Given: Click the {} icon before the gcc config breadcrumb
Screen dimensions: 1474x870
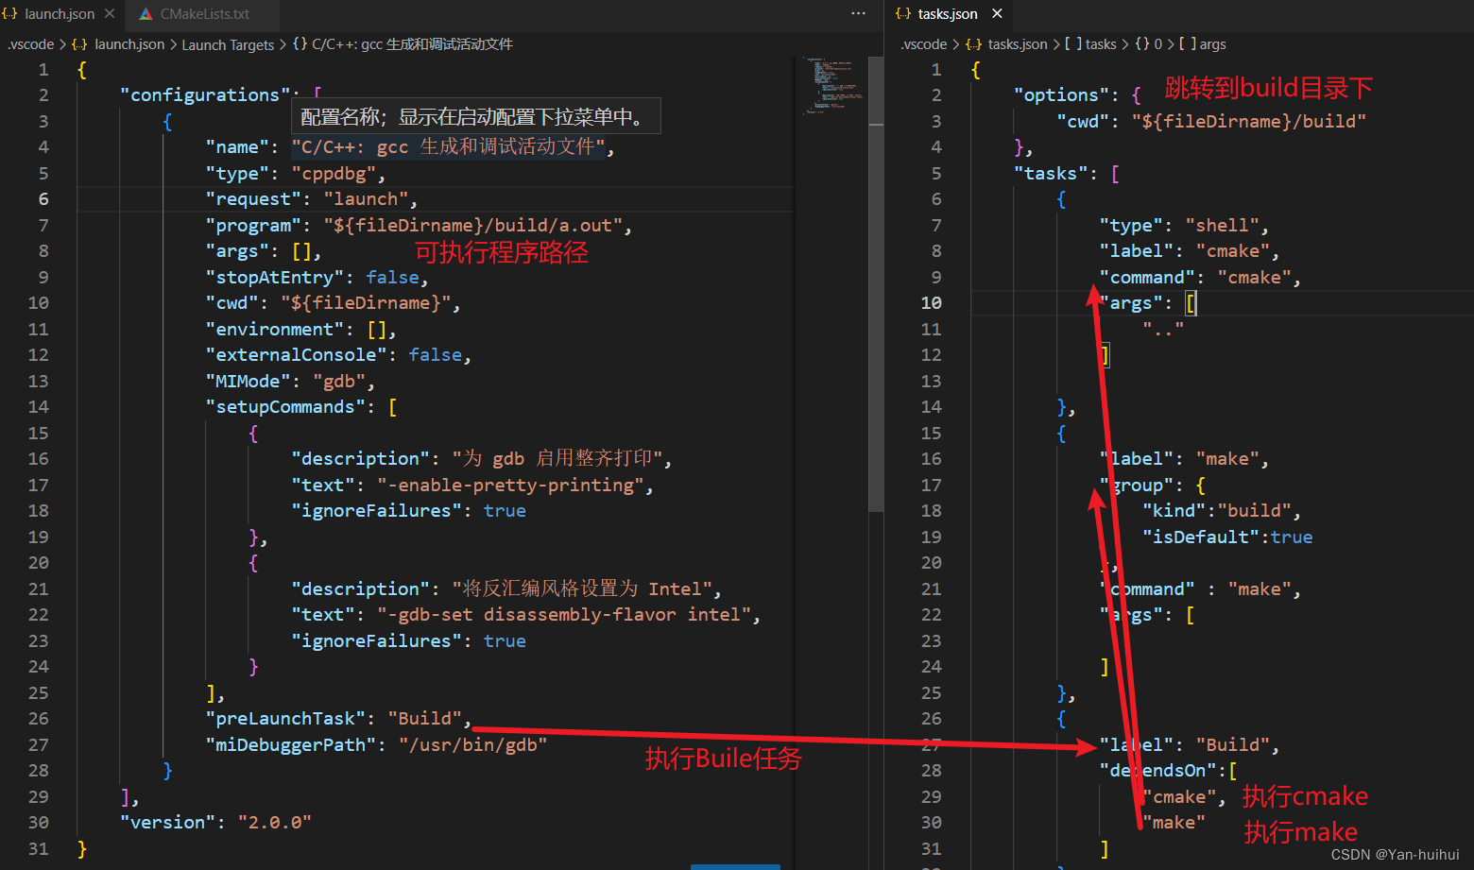Looking at the screenshot, I should pos(300,43).
